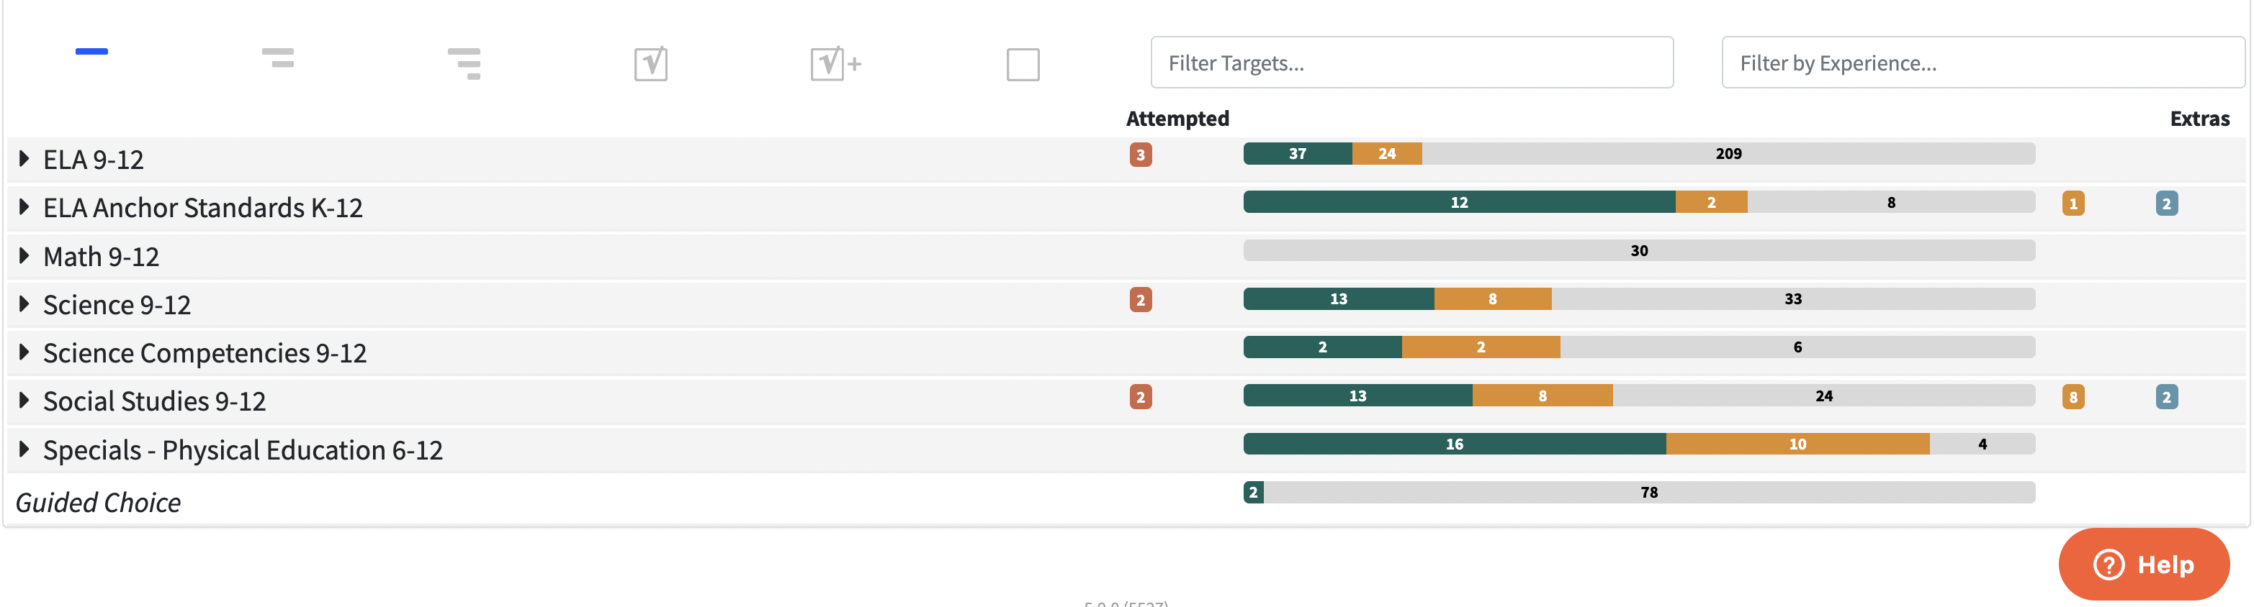Click the checkmark-plus filter icon
Image resolution: width=2254 pixels, height=607 pixels.
coord(835,64)
